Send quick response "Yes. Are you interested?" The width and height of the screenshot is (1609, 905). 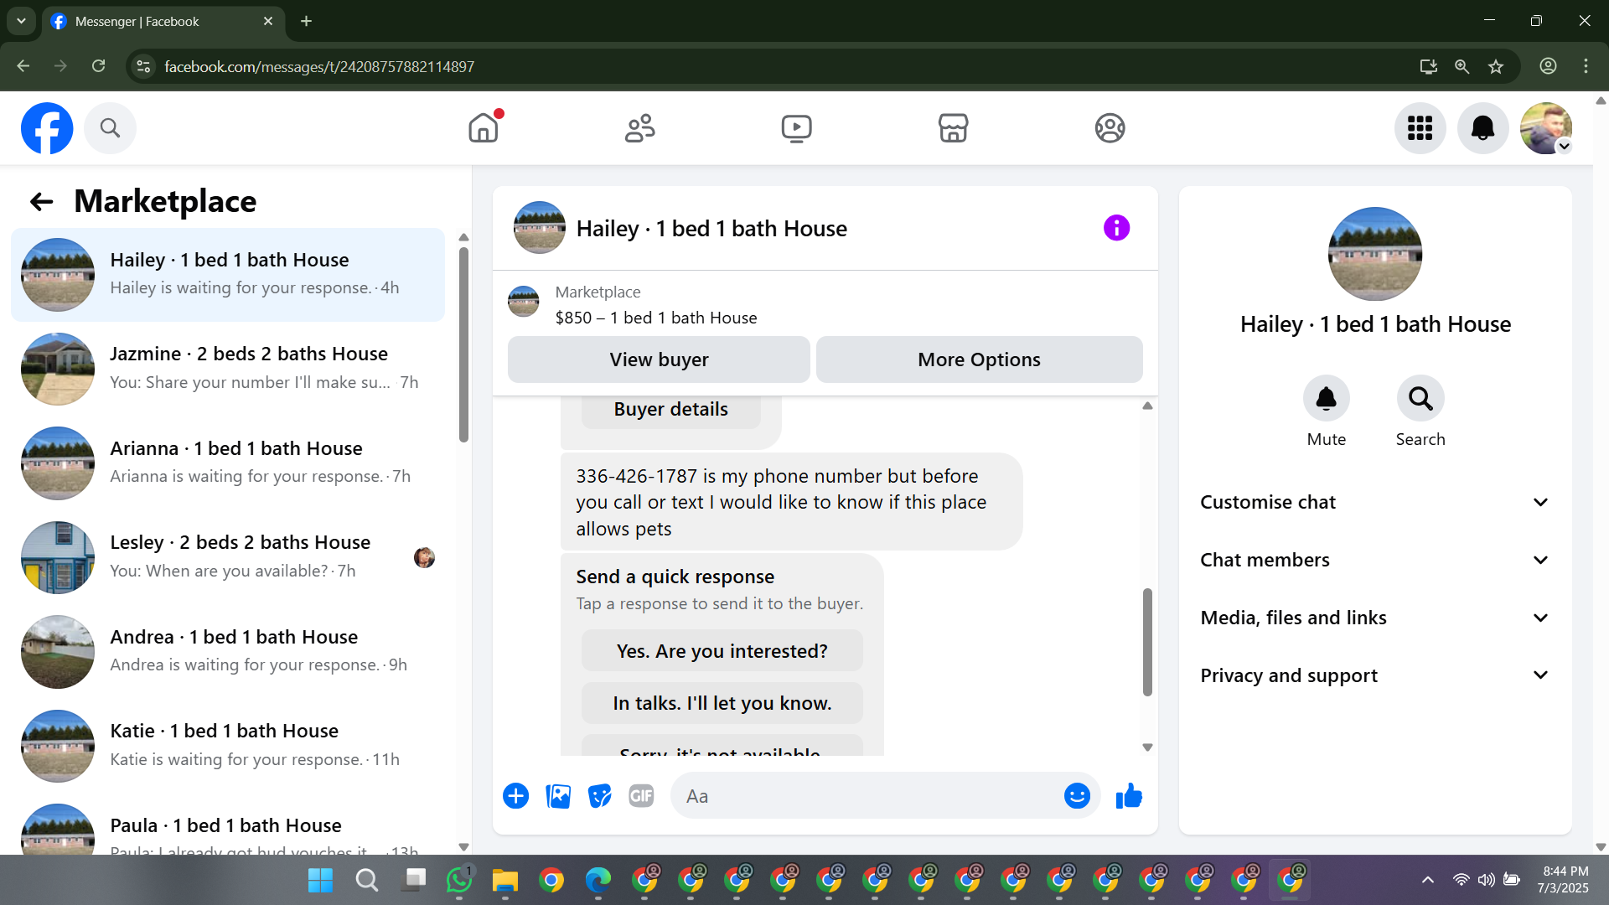click(722, 651)
